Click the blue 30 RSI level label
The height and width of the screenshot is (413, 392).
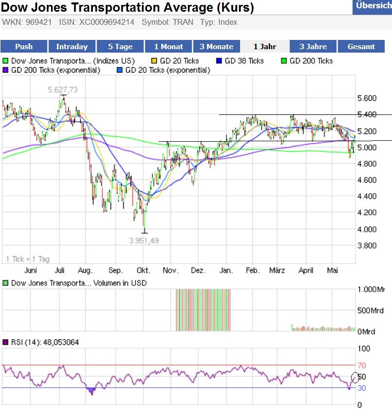point(362,388)
